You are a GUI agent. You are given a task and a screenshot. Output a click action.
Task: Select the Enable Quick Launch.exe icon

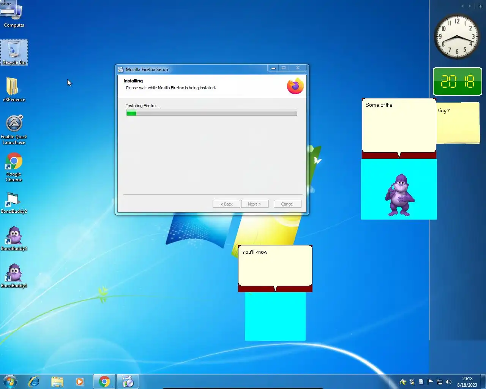[14, 130]
